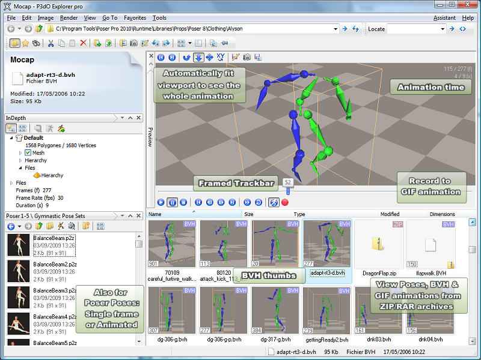Click the red GIF record button

pyautogui.click(x=285, y=203)
